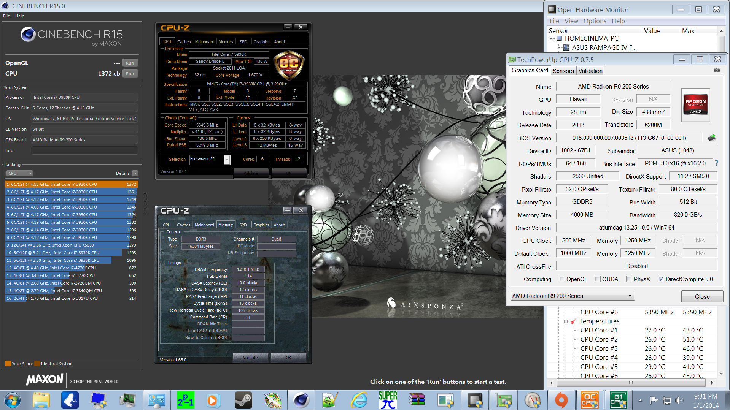Screen dimensions: 730x410
Task: Click the network tray icon
Action: click(x=666, y=401)
